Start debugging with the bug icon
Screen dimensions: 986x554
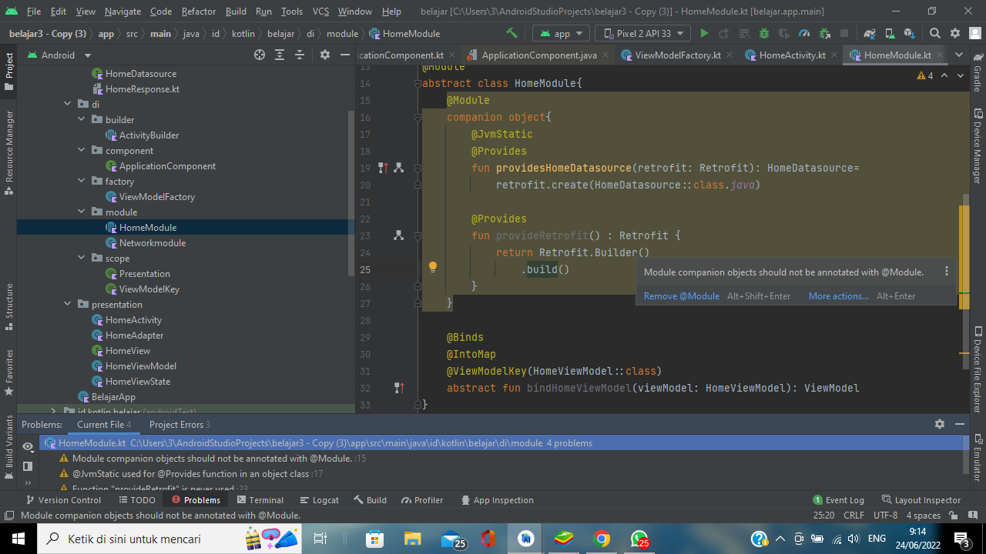pos(764,33)
